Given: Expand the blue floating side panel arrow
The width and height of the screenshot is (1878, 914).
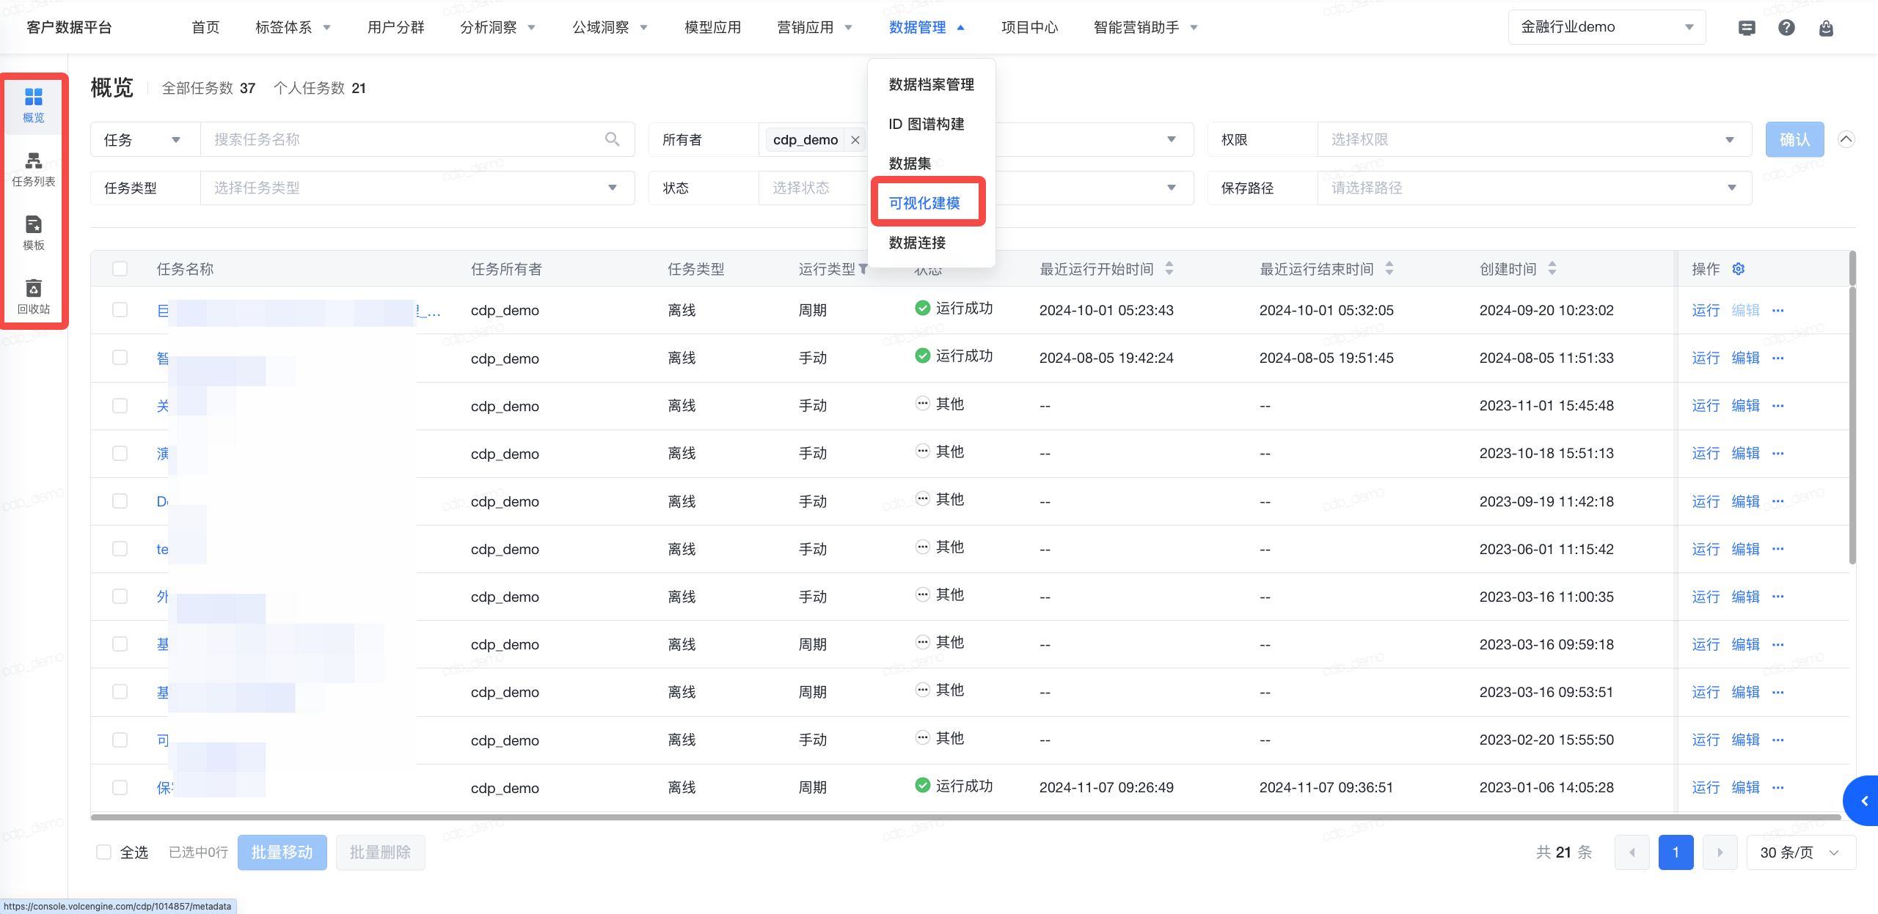Looking at the screenshot, I should tap(1863, 801).
